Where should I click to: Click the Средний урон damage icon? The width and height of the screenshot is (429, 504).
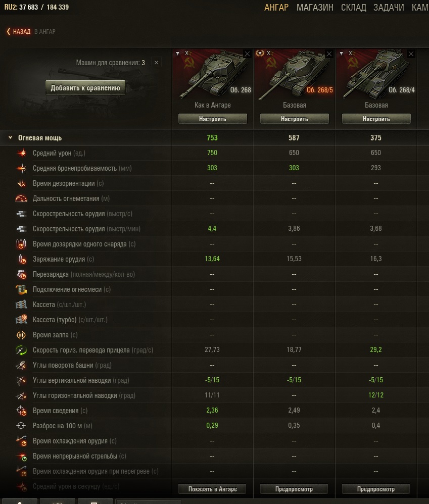coord(22,153)
